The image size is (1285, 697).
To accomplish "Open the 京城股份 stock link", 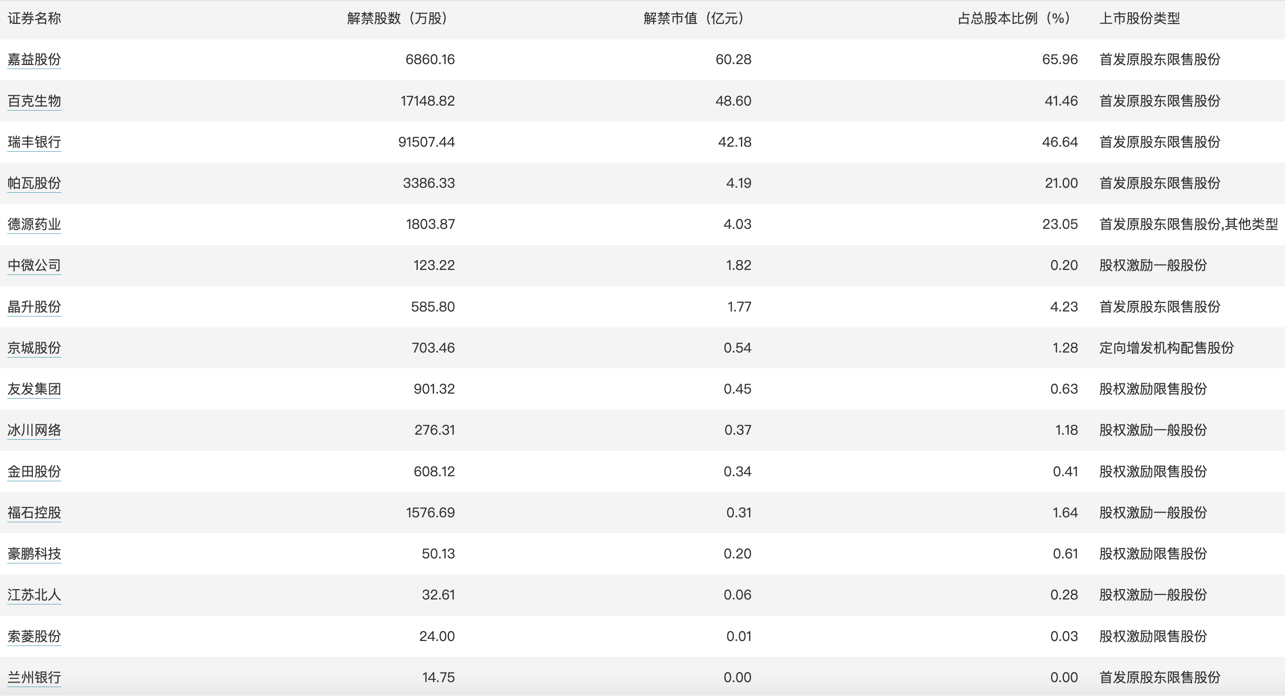I will tap(34, 348).
